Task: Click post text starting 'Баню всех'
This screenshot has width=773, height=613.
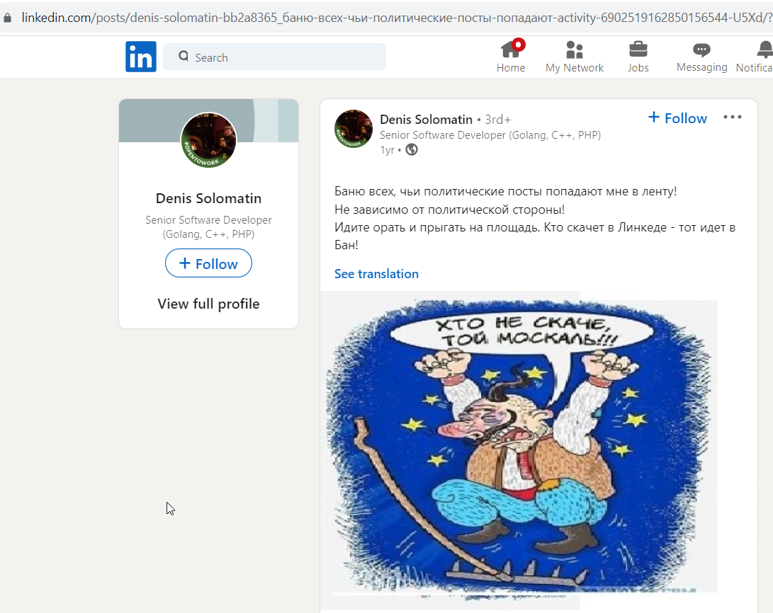Action: (535, 217)
